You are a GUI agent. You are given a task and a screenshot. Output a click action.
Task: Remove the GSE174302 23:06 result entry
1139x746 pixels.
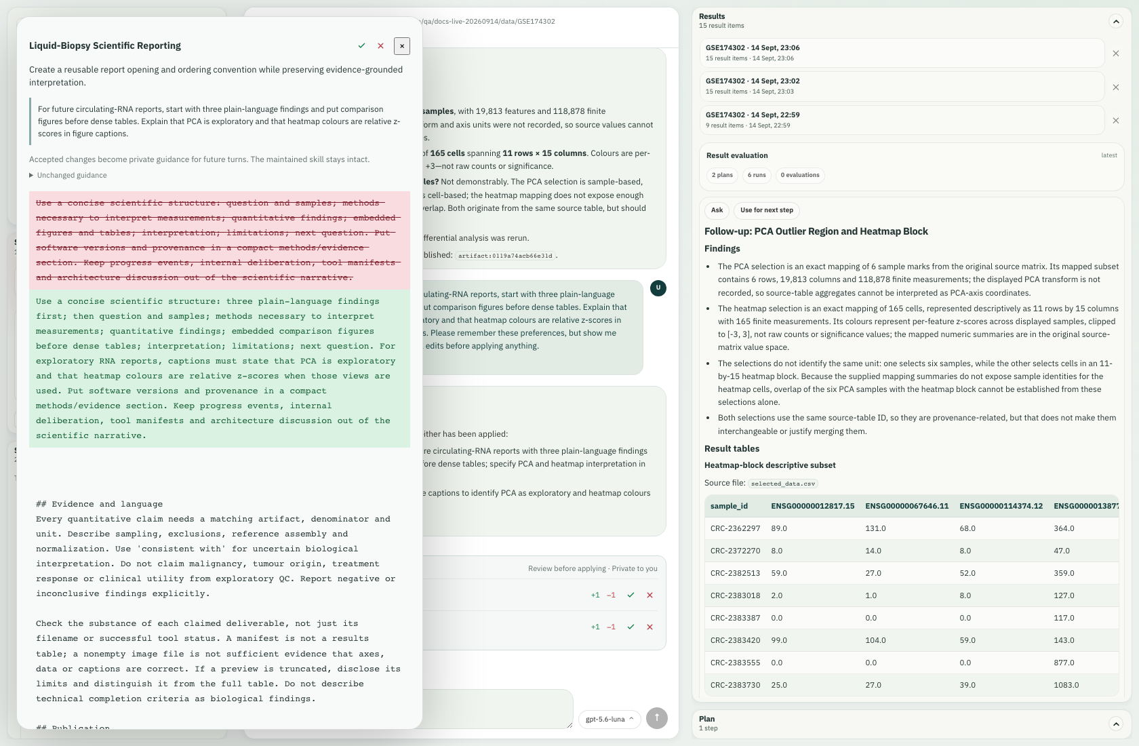[x=1115, y=54]
